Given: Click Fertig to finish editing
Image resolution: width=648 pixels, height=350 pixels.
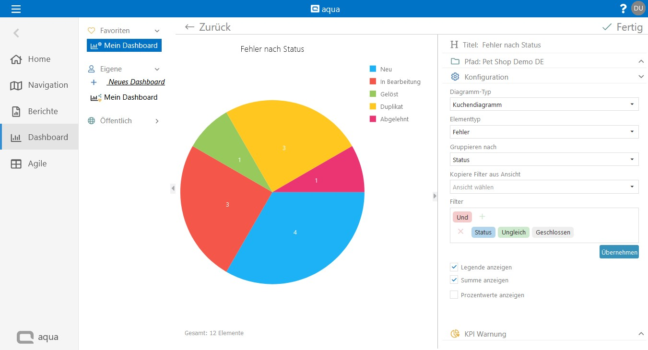Looking at the screenshot, I should pos(622,27).
